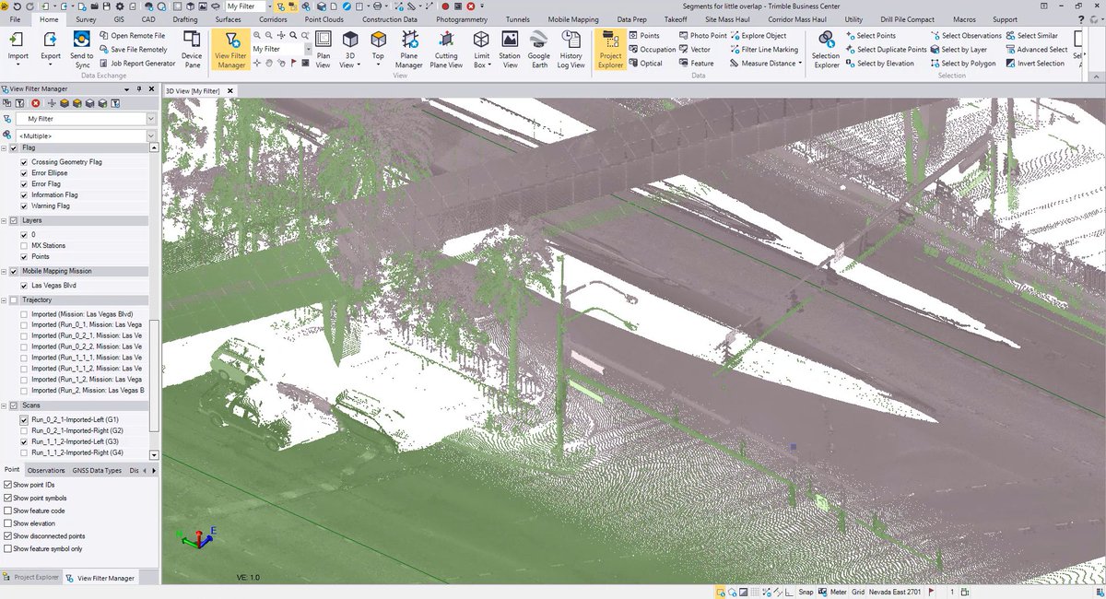
Task: Click Select by Polygon command
Action: (x=971, y=63)
